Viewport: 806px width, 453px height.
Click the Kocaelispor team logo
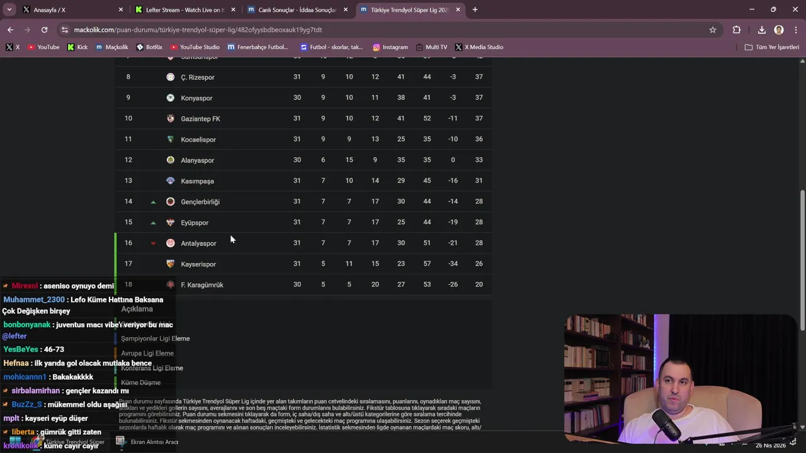point(170,139)
